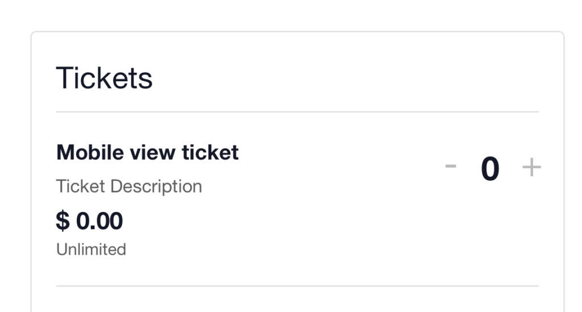Viewport: 582px width, 312px height.
Task: Click the free ticket price amount
Action: (89, 221)
